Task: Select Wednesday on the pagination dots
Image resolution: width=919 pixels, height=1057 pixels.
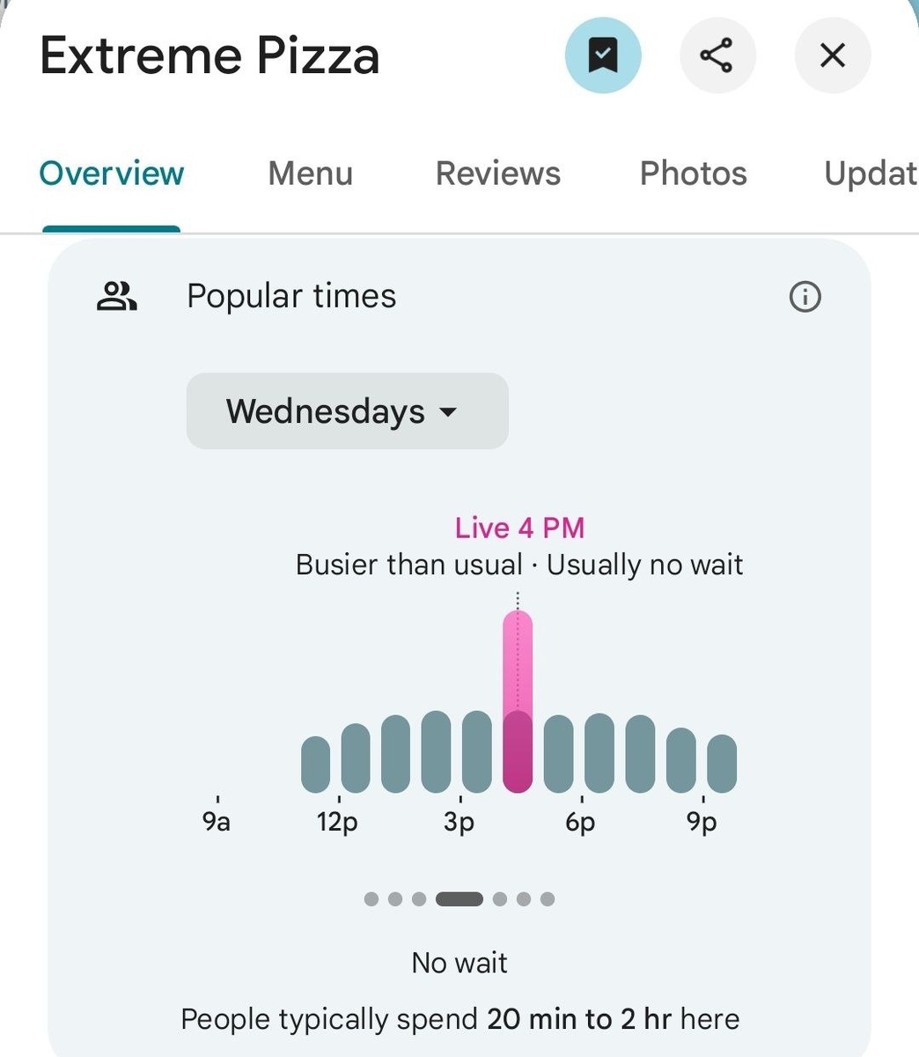Action: click(x=459, y=899)
